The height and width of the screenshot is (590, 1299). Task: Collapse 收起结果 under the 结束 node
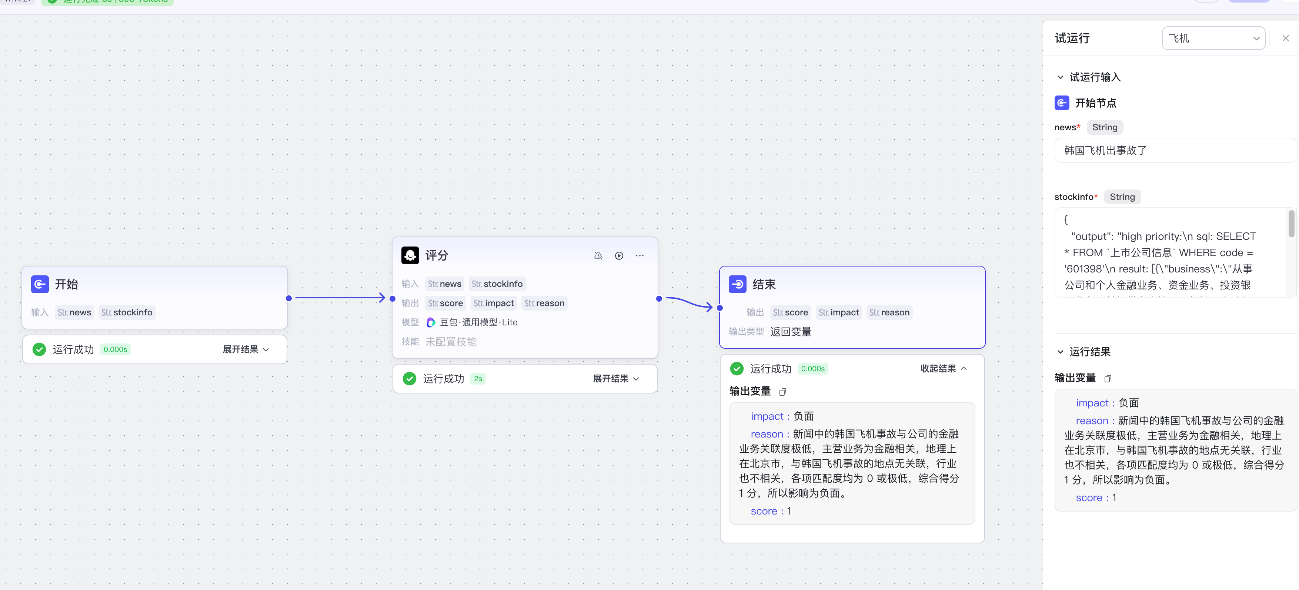point(943,369)
